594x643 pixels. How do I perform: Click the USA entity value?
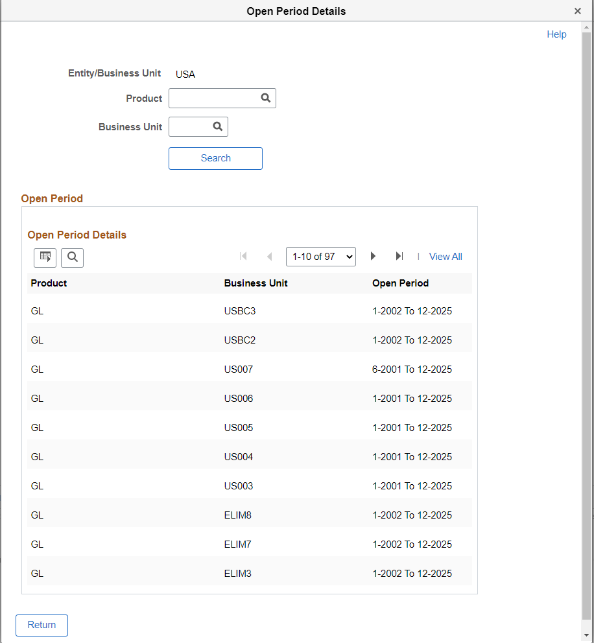click(185, 75)
